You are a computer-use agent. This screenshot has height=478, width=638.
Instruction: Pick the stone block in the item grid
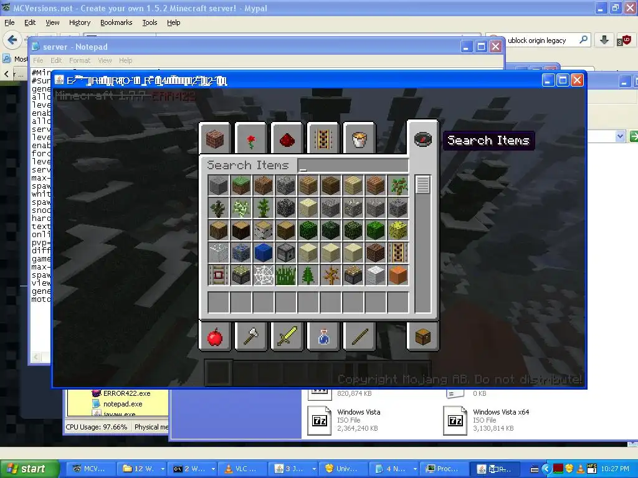pyautogui.click(x=219, y=185)
